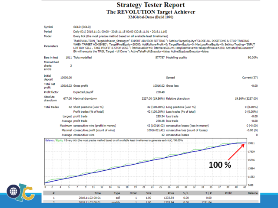The image size is (278, 208).
Task: Select the Current (37) spread value
Action: 250,78
